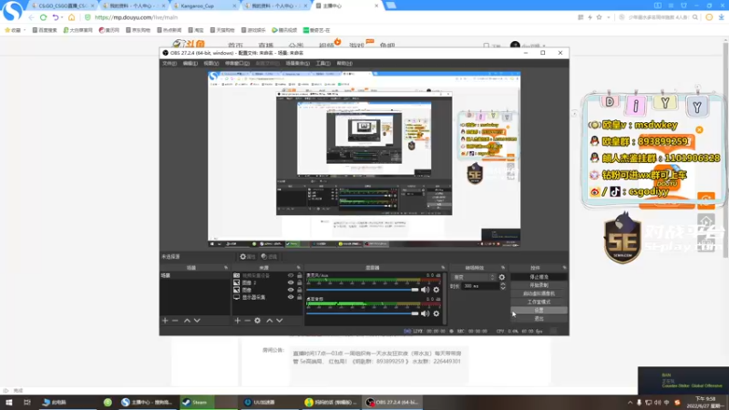Pop out the Sources dock panel

299,268
